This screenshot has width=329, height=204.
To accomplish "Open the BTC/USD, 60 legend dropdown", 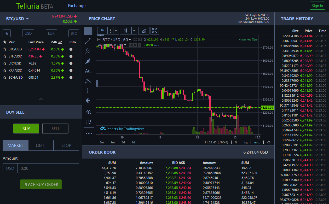I will pyautogui.click(x=130, y=40).
